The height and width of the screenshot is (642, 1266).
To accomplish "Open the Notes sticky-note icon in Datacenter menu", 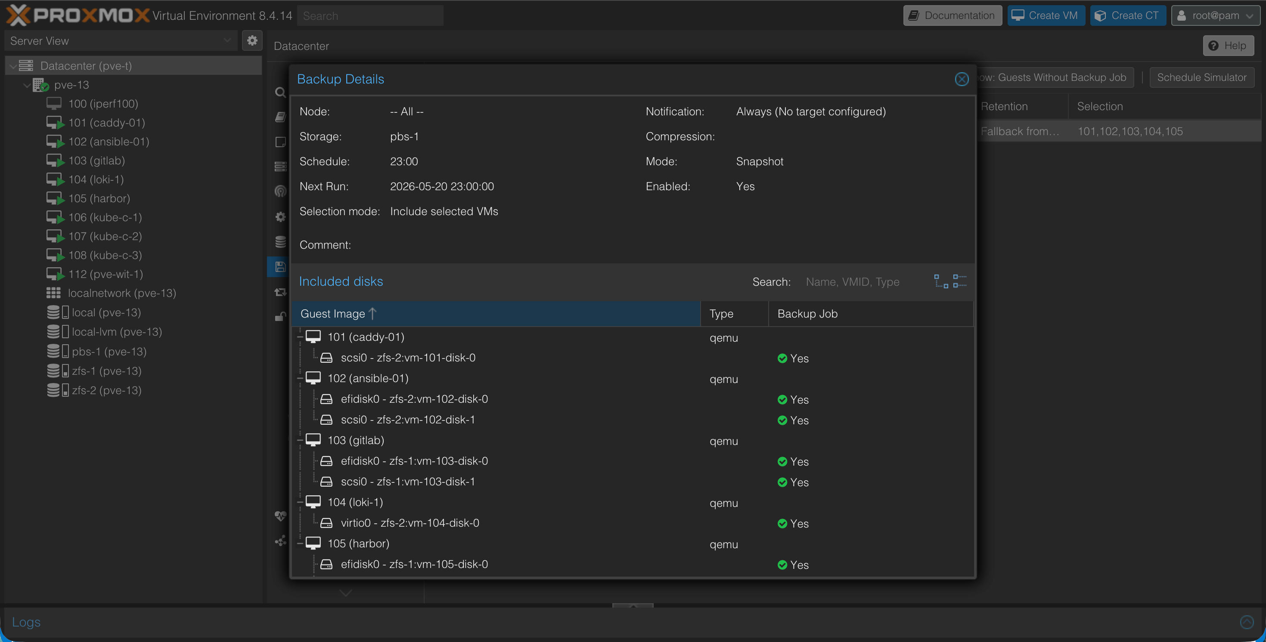I will click(280, 142).
